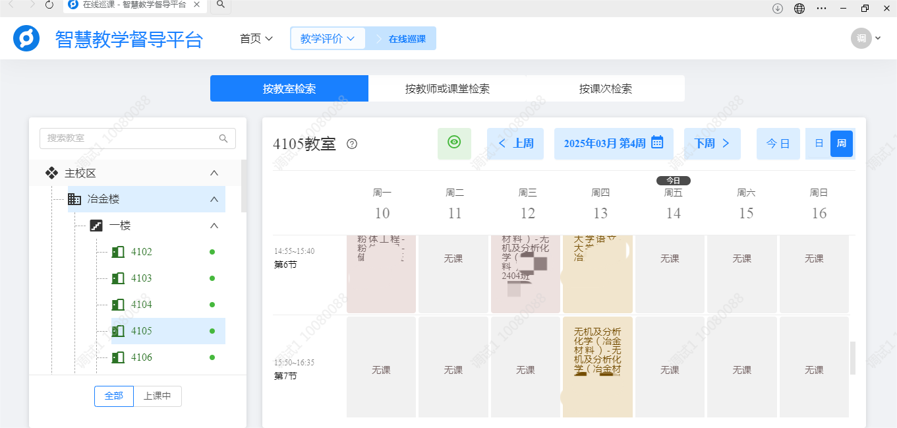
Task: Open the calendar icon next to 第4周
Action: coord(656,143)
